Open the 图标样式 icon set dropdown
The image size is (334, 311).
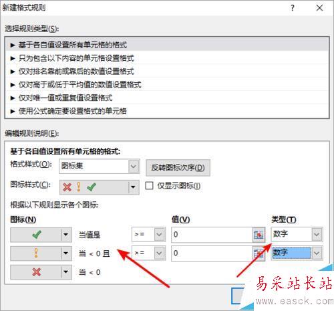[x=100, y=187]
